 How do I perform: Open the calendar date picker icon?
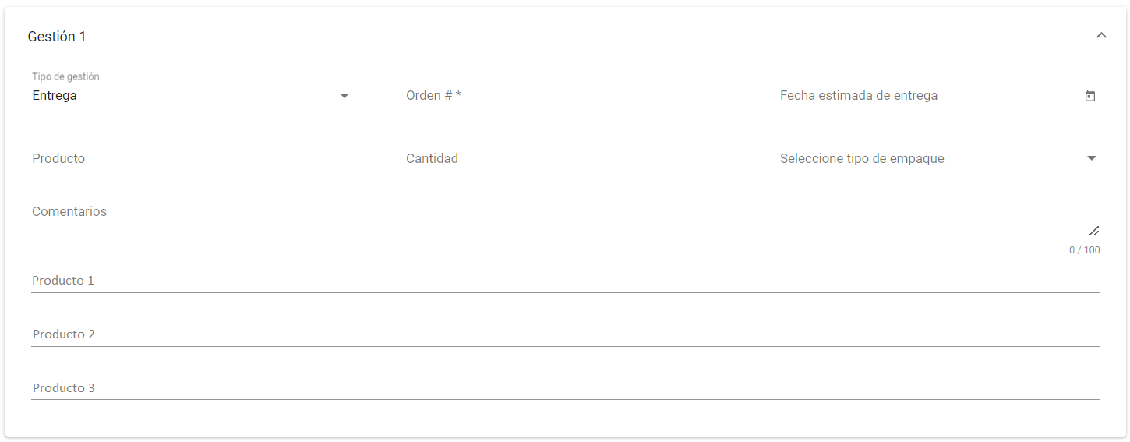(x=1090, y=96)
